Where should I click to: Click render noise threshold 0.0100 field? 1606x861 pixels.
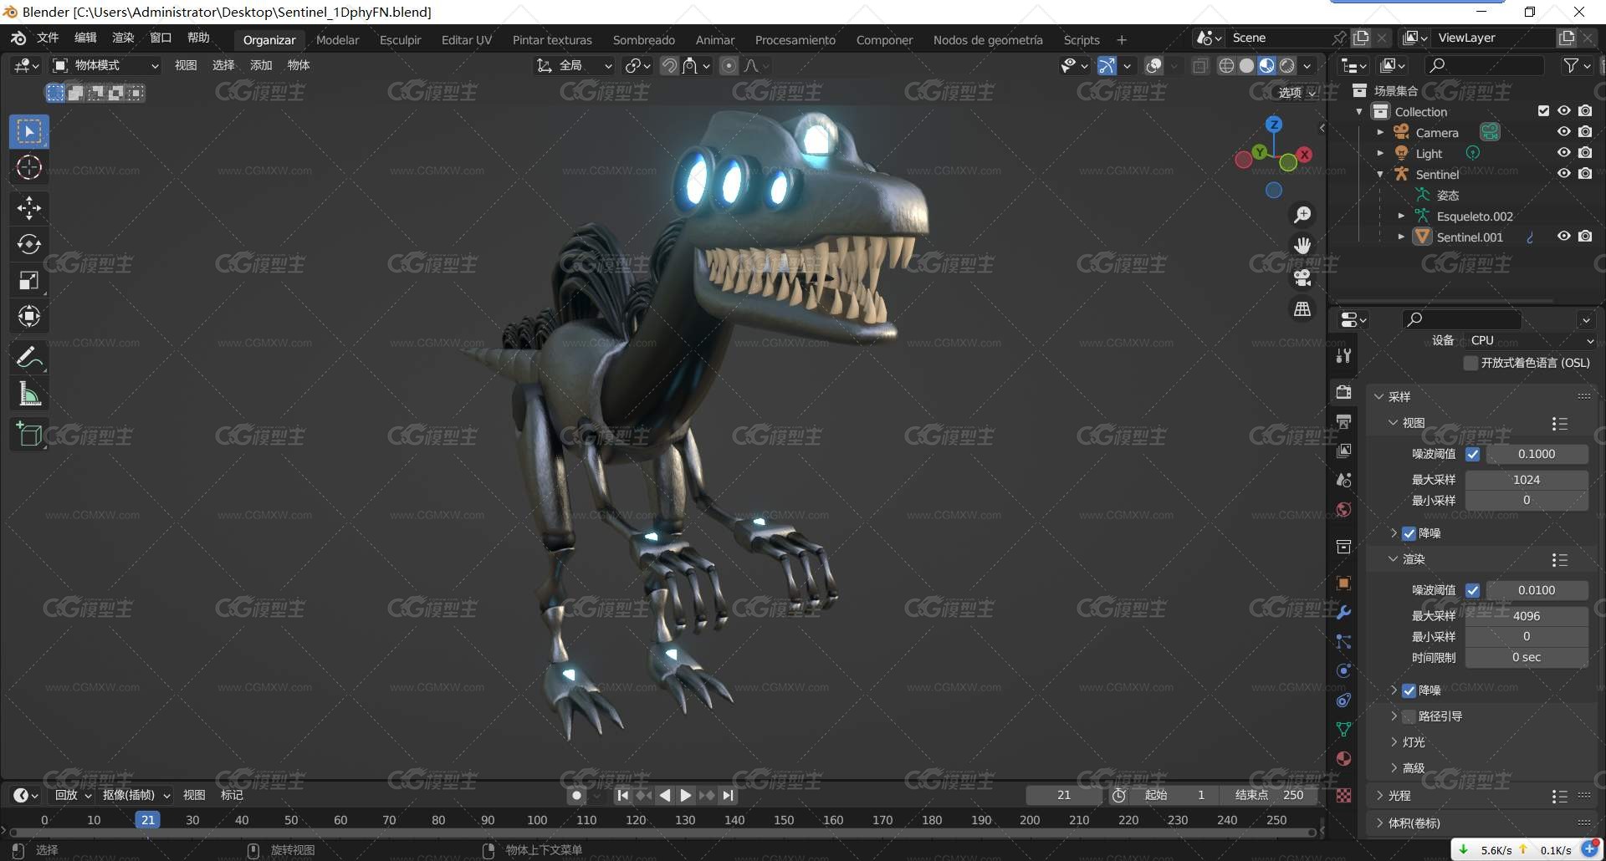point(1537,590)
